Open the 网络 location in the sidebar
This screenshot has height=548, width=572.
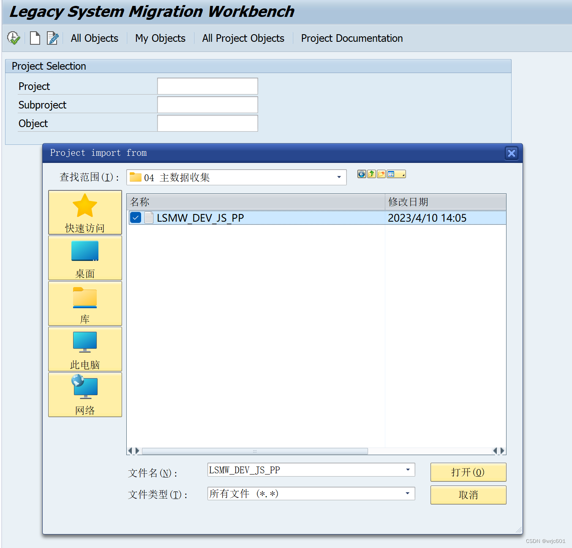coord(85,395)
